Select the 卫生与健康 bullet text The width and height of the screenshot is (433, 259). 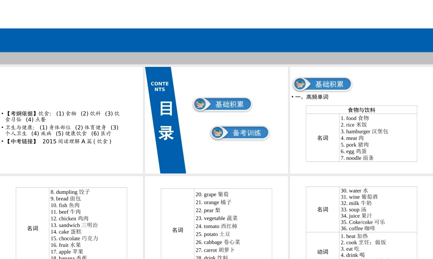coord(62,130)
